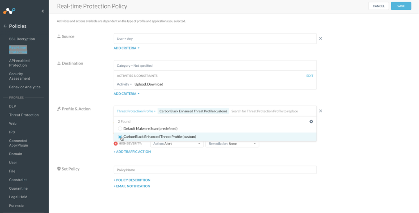Viewport: 419px width, 213px height.
Task: Remove the Source User criteria row
Action: pyautogui.click(x=320, y=38)
